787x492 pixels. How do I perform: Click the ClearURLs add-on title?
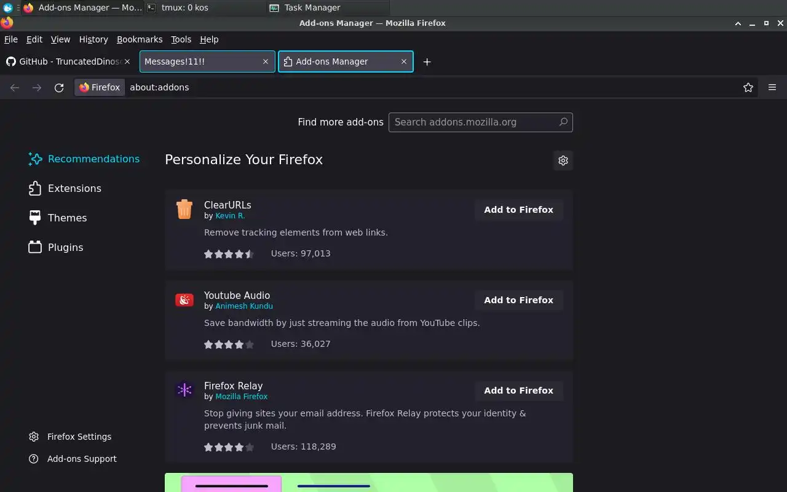coord(227,205)
